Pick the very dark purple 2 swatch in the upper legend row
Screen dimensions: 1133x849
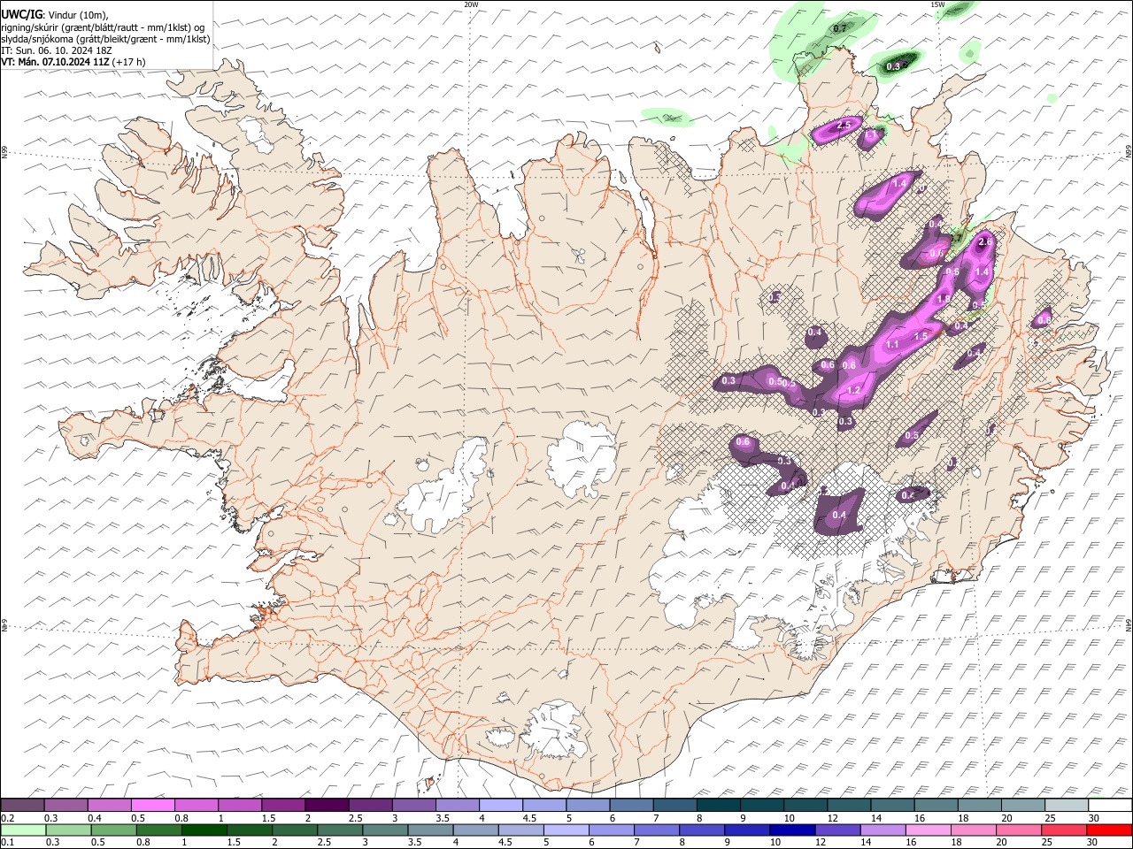(x=326, y=806)
